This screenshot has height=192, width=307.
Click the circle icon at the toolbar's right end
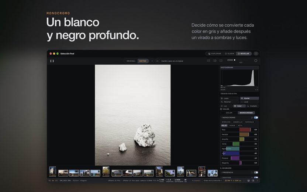coord(256,61)
